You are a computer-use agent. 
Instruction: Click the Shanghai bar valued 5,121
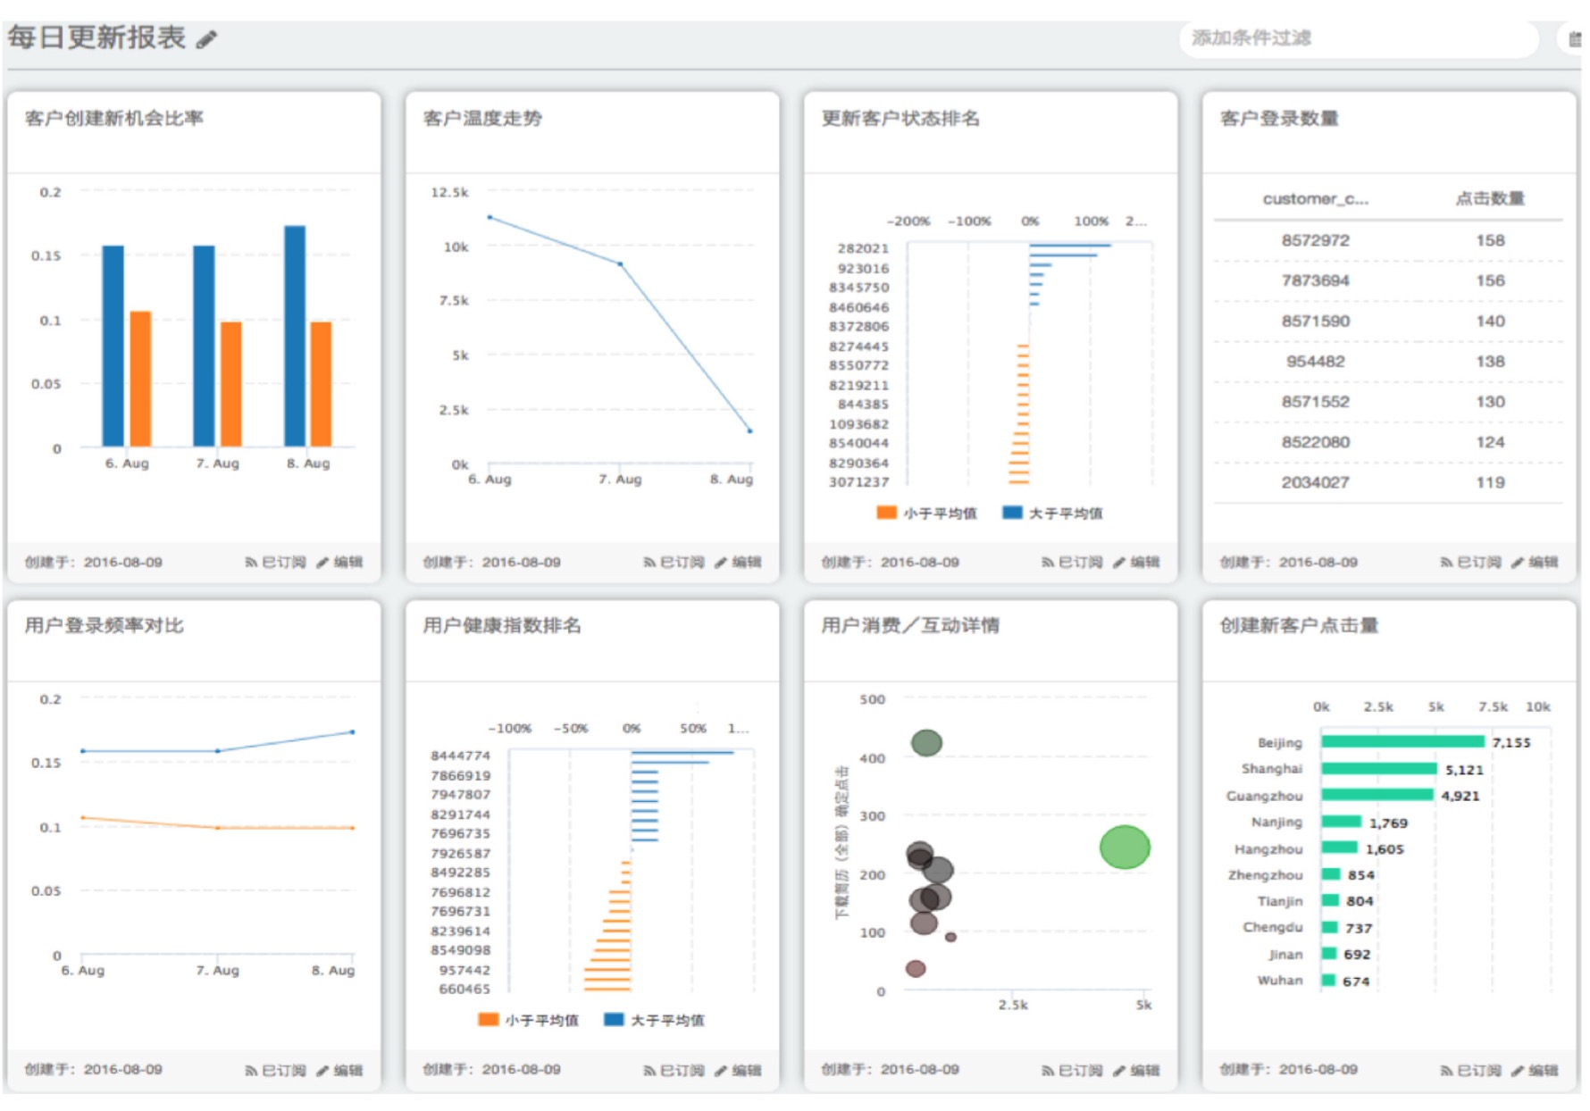pyautogui.click(x=1379, y=768)
